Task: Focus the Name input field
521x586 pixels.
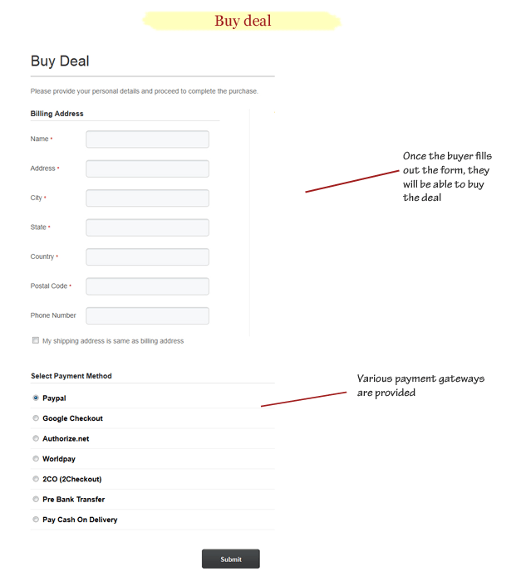Action: 147,139
